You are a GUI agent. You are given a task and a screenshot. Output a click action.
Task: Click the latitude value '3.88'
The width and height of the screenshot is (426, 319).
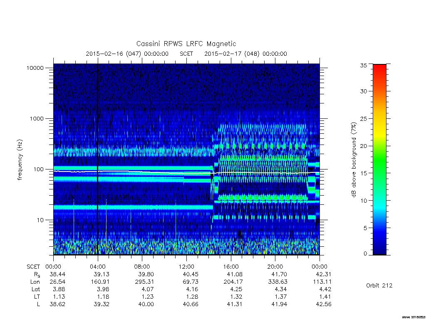[x=59, y=289]
